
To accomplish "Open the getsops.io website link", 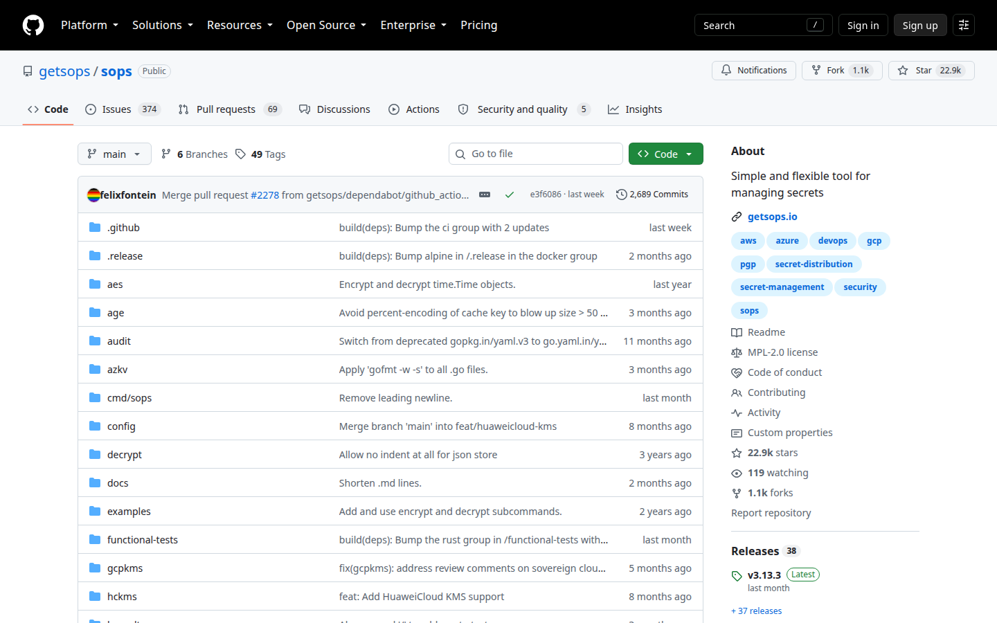I will [x=773, y=217].
